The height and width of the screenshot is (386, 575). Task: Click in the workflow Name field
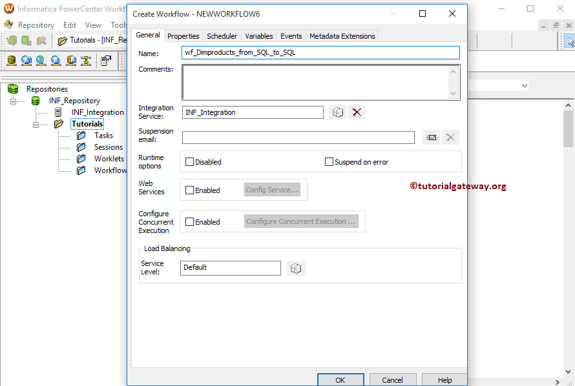320,52
